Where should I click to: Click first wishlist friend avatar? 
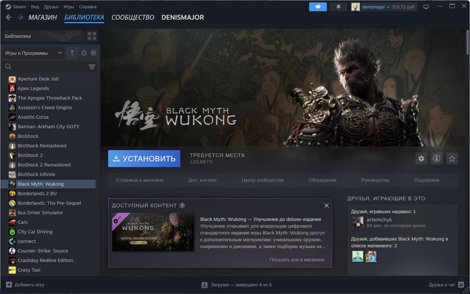(x=358, y=256)
